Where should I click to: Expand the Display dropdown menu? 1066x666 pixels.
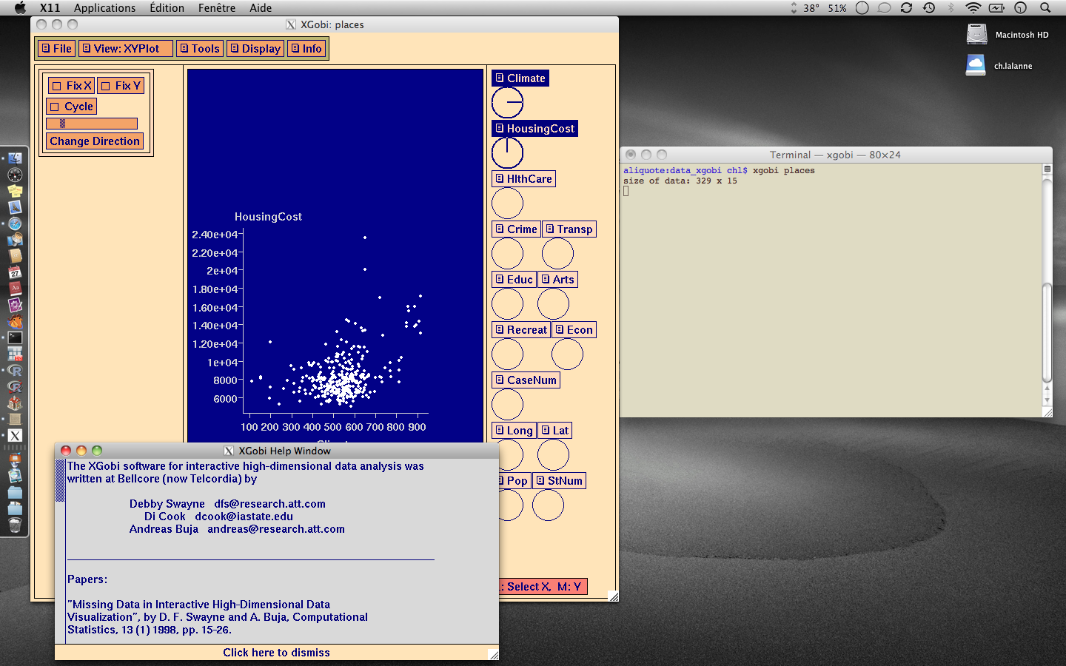point(255,49)
